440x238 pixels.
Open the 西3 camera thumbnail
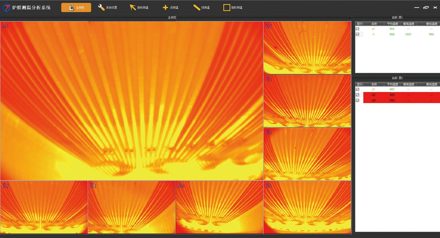307,101
